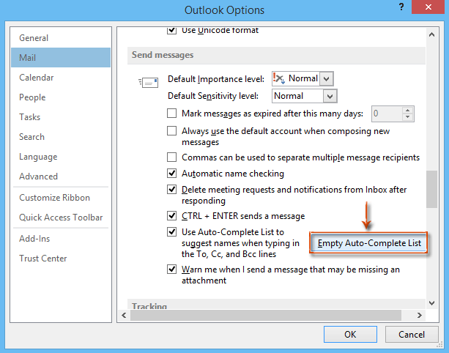Screen dimensions: 449x353
Task: Open the Help question mark icon
Action: coord(401,7)
